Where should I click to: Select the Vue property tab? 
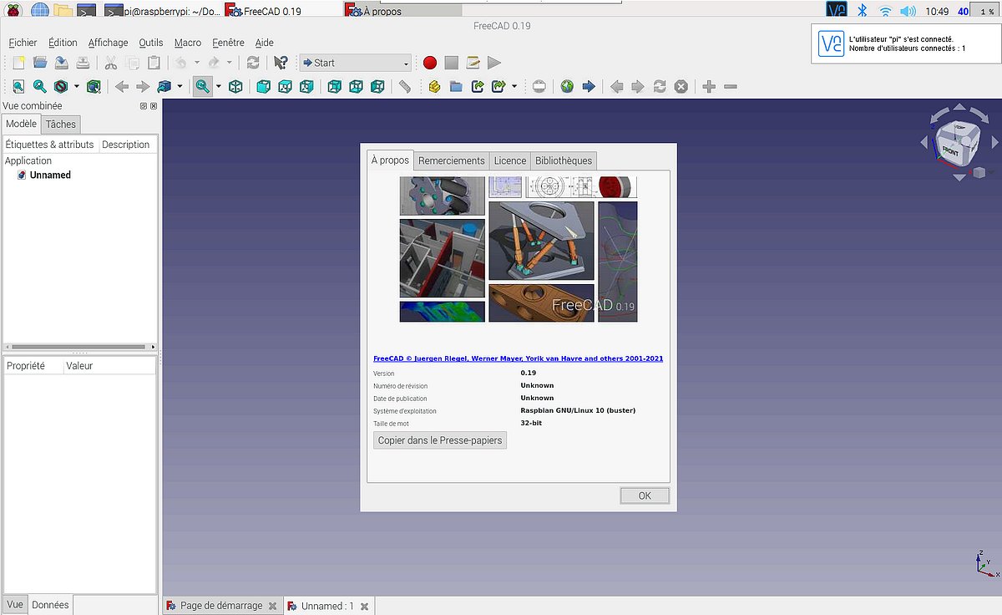(x=15, y=604)
